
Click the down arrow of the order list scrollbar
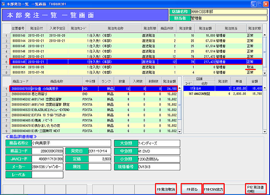click(x=265, y=73)
